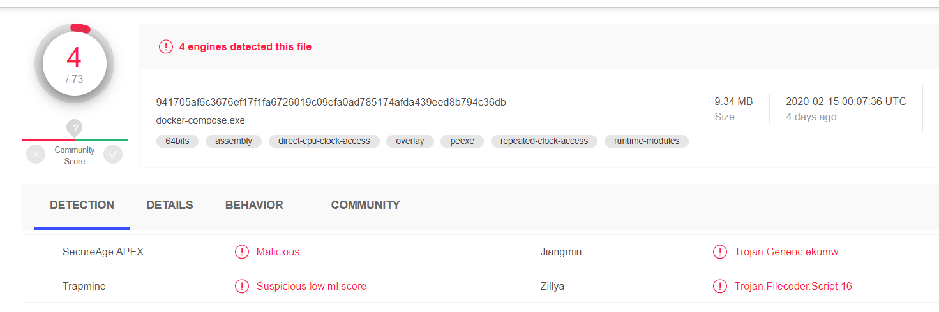Click the Trojan.Filecoder.Script.16 result
This screenshot has width=939, height=312.
point(793,287)
